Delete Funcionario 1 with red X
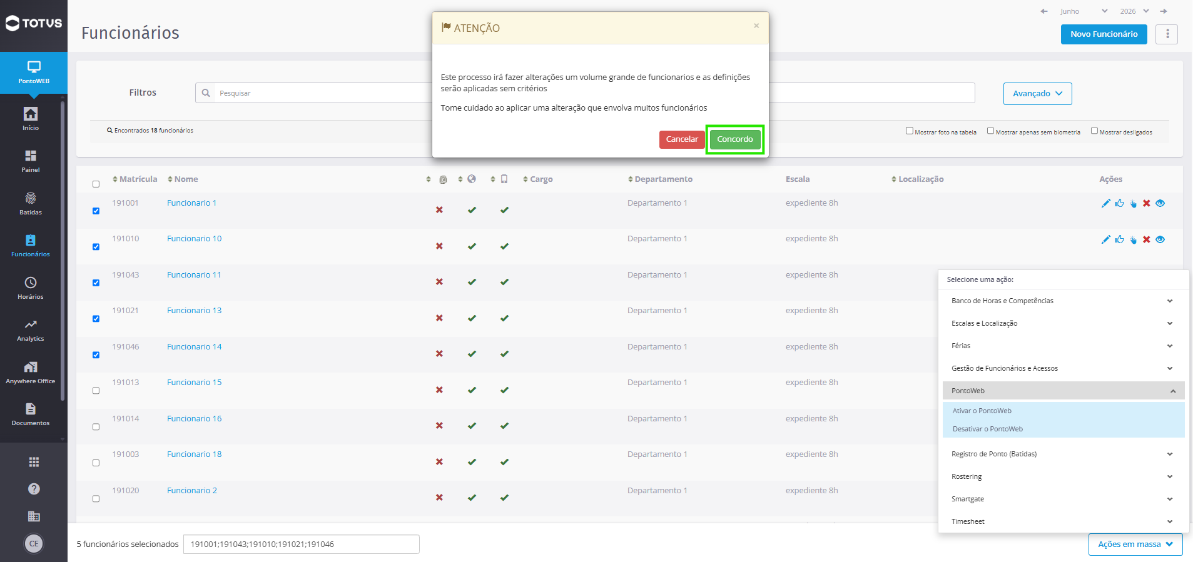Image resolution: width=1193 pixels, height=562 pixels. coord(1147,203)
